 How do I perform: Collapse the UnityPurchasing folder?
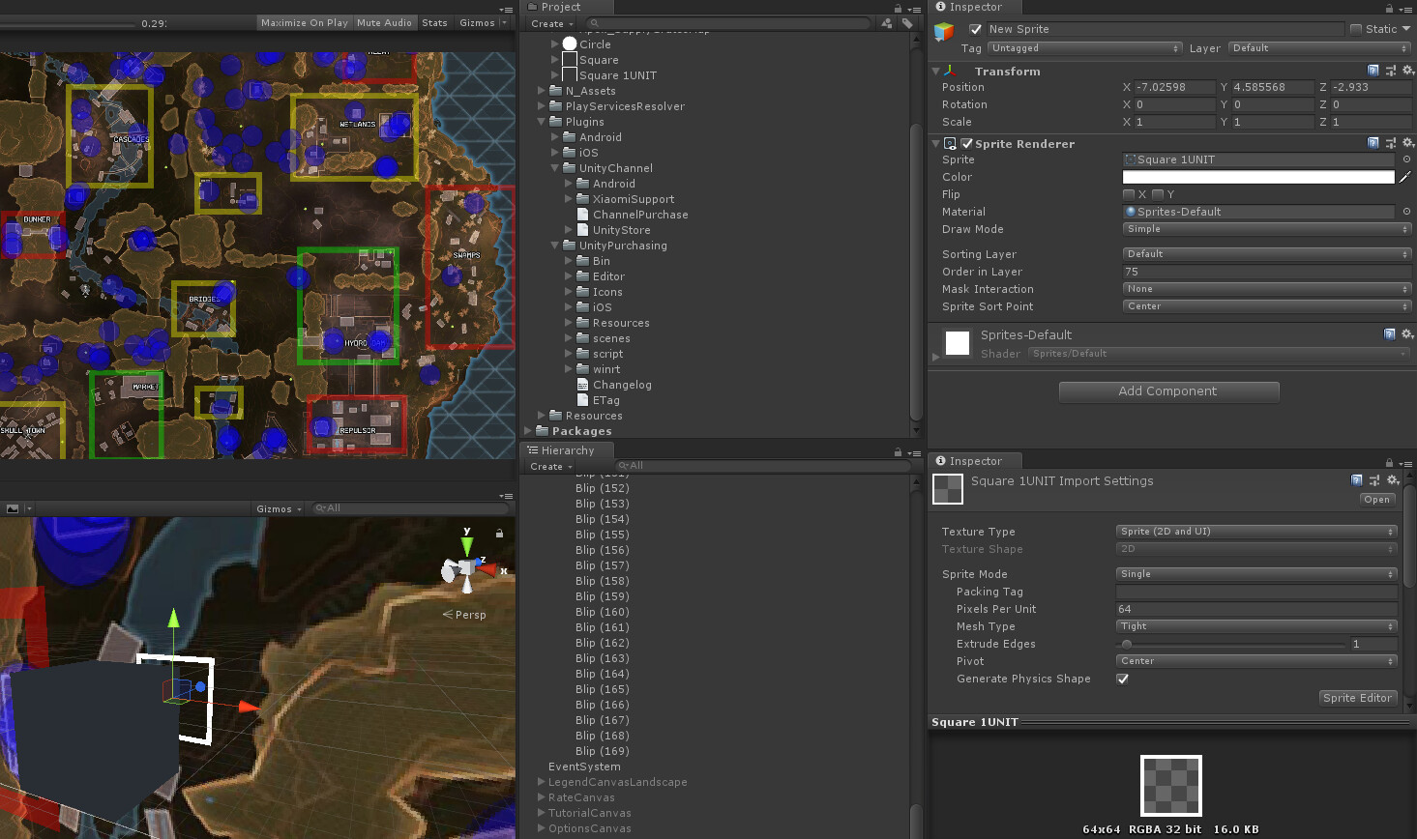(554, 246)
